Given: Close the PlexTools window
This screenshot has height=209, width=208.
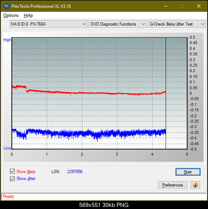Looking at the screenshot, I should pos(199,6).
